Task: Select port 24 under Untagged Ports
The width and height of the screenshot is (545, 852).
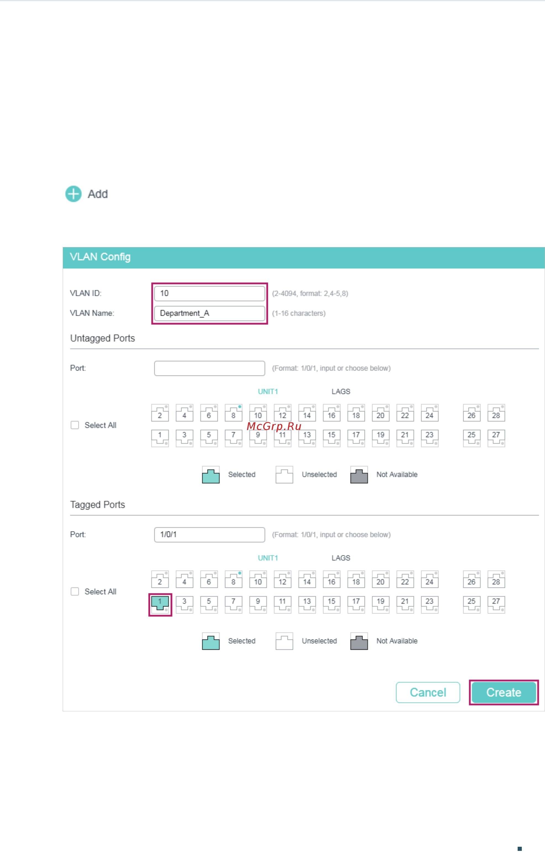Action: click(x=430, y=413)
